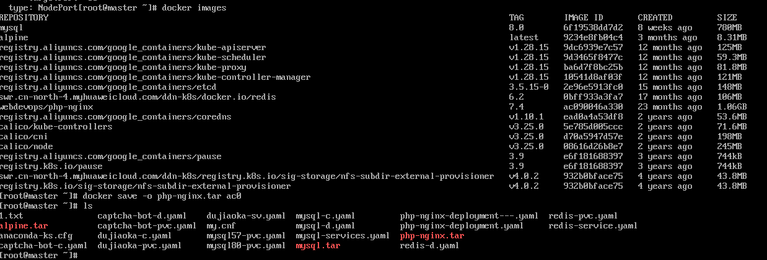Click the REPOSITORY column header
Screen dimensions: 767x260
click(24, 18)
